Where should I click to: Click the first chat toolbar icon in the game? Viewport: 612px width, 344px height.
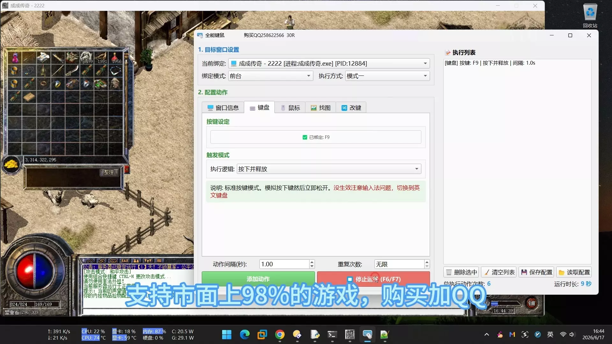pos(90,261)
